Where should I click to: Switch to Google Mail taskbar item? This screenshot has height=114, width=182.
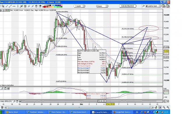[123, 112]
